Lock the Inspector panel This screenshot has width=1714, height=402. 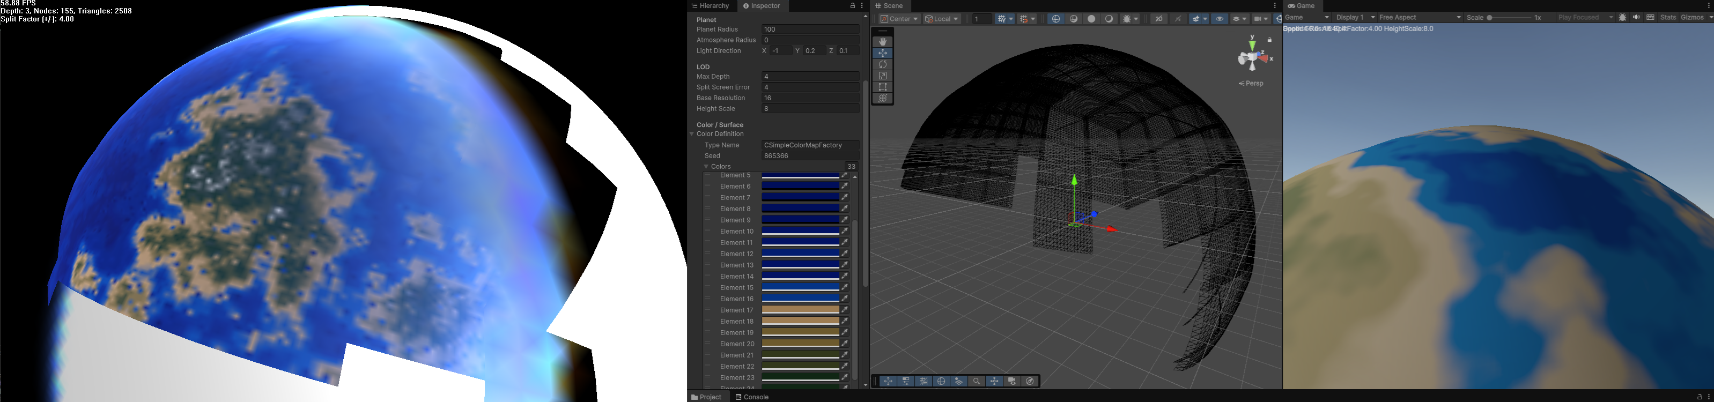pyautogui.click(x=852, y=6)
